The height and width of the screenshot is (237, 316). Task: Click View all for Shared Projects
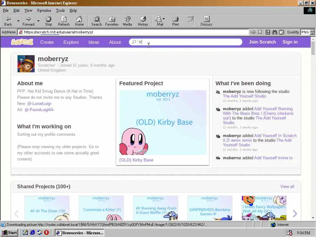287,186
